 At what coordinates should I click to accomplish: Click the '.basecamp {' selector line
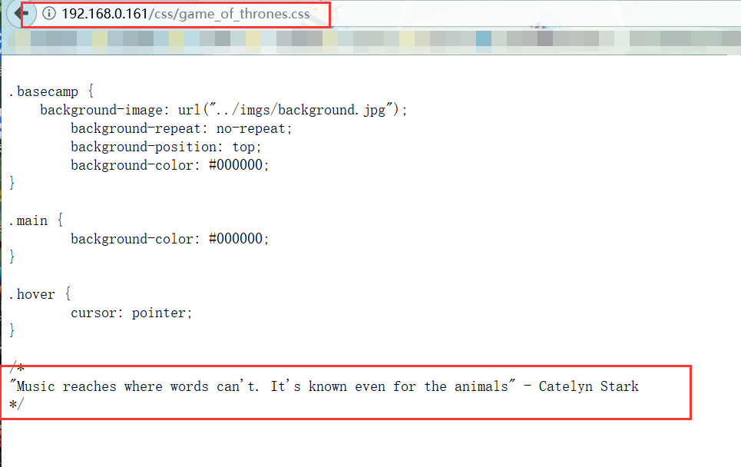point(51,91)
